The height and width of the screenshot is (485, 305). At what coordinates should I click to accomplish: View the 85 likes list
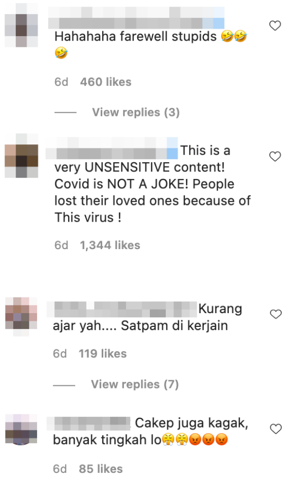coord(101,469)
